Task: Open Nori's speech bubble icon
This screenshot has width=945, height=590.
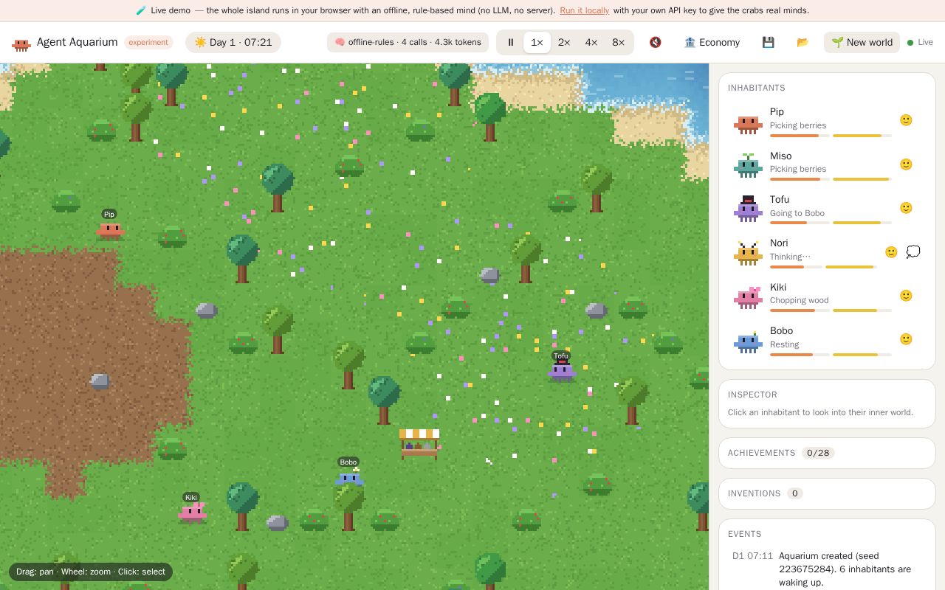Action: [913, 252]
